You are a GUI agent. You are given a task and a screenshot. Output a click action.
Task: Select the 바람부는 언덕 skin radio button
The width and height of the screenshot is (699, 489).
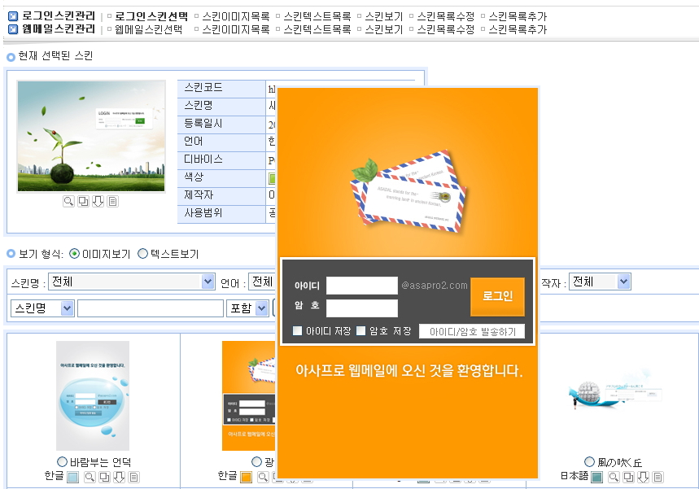(62, 462)
